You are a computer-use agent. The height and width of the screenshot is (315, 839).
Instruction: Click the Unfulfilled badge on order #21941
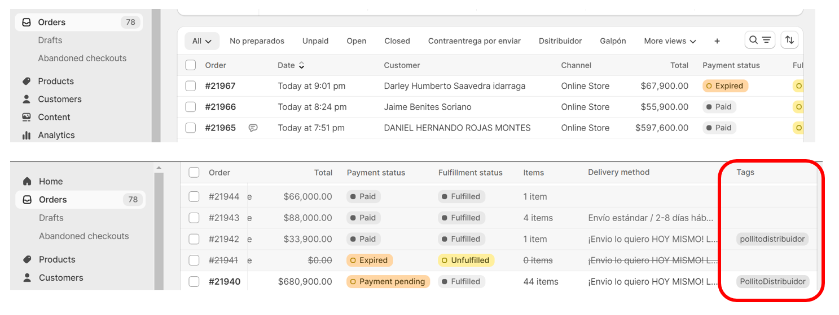[x=466, y=260]
